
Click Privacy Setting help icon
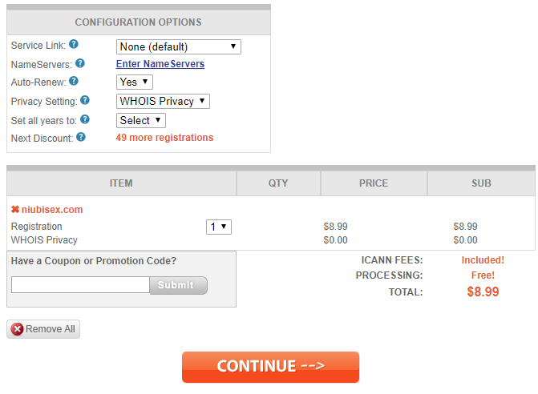tap(85, 101)
